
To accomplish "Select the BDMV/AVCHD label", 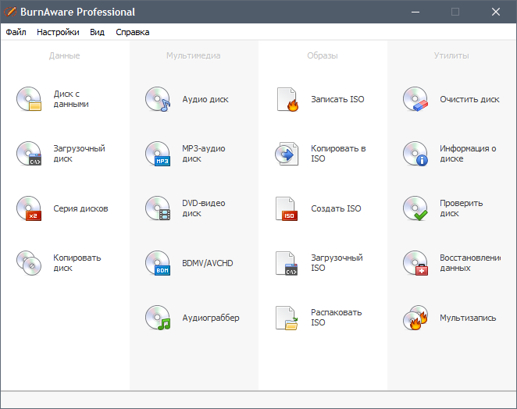I will [x=208, y=263].
